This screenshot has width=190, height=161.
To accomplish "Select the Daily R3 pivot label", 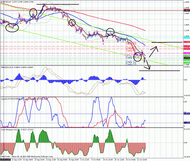I will coord(131,44).
